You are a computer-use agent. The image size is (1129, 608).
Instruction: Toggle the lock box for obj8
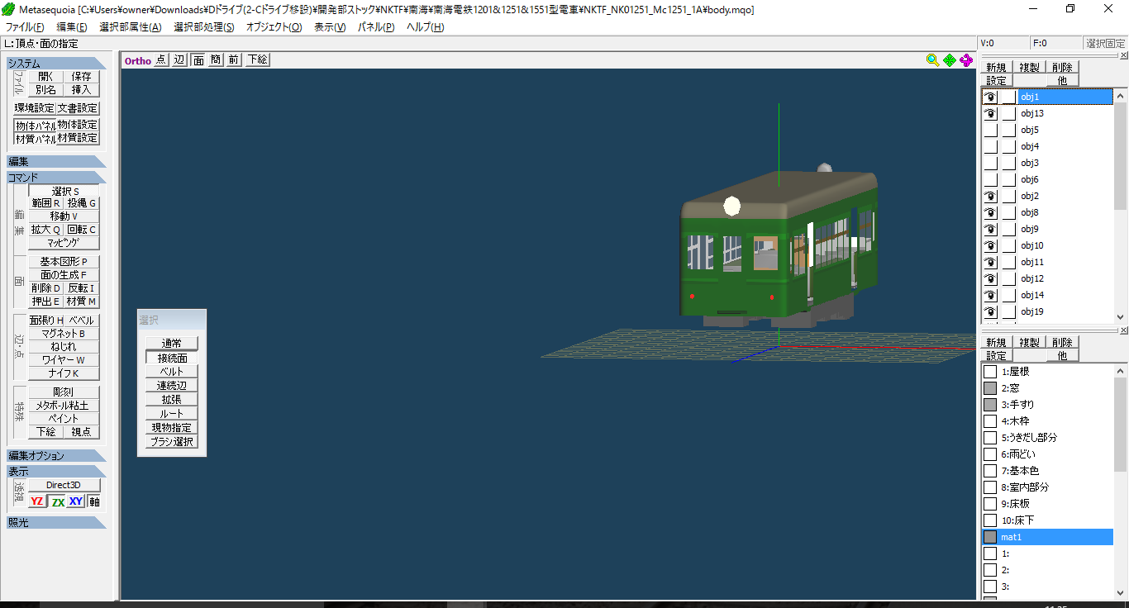(x=1008, y=212)
